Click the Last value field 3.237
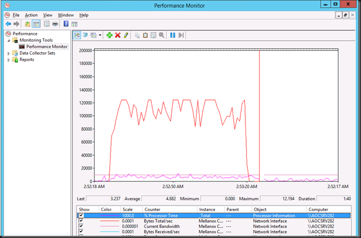This screenshot has width=361, height=238. click(104, 199)
